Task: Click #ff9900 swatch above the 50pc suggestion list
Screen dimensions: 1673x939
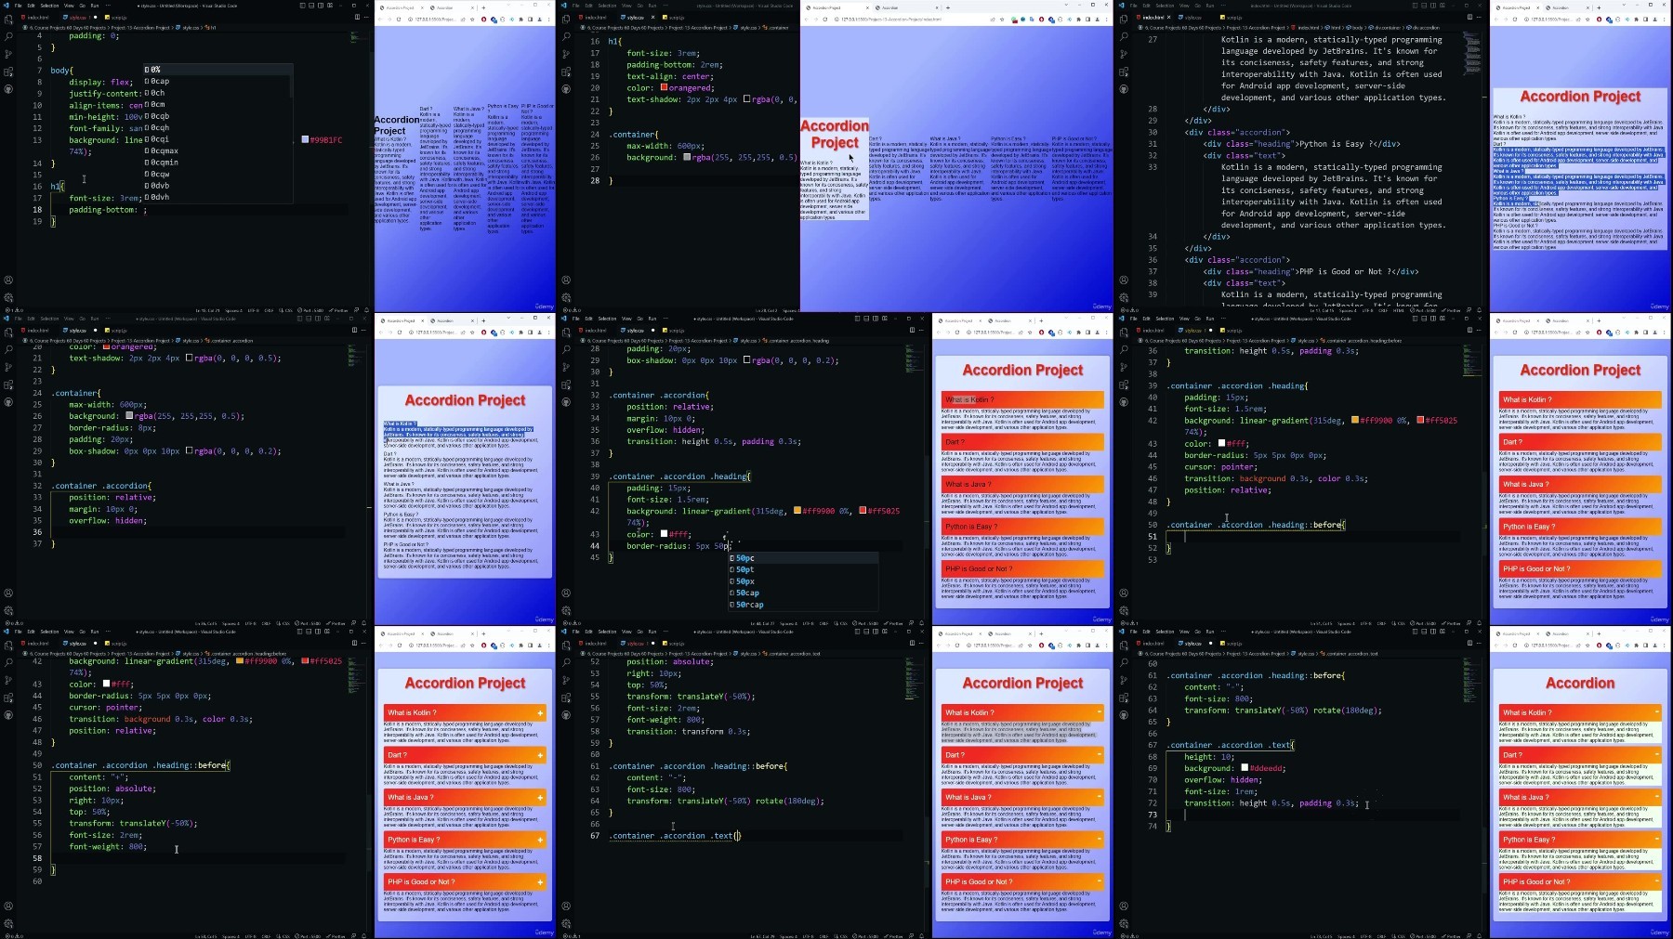Action: click(x=797, y=511)
